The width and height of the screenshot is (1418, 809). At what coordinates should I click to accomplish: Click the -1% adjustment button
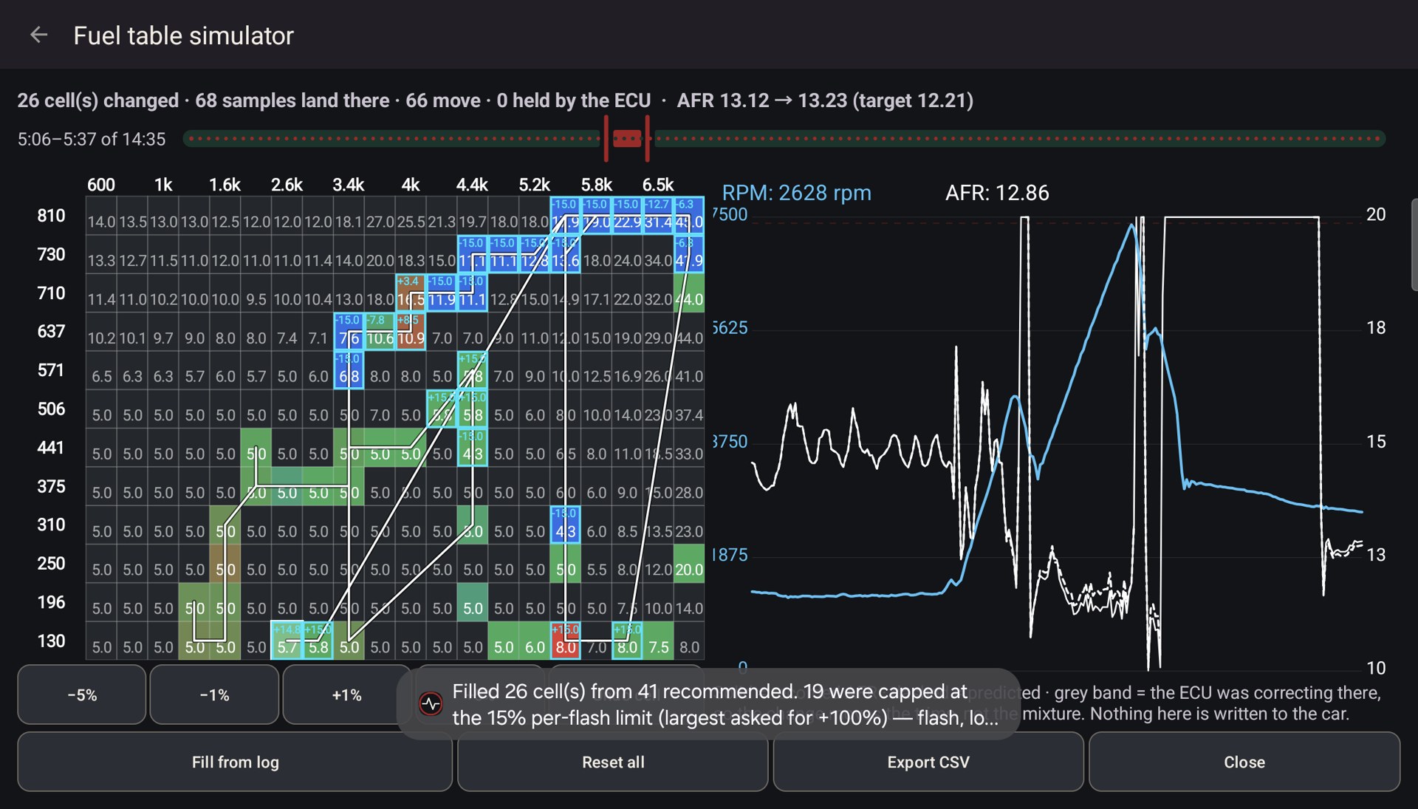tap(214, 695)
